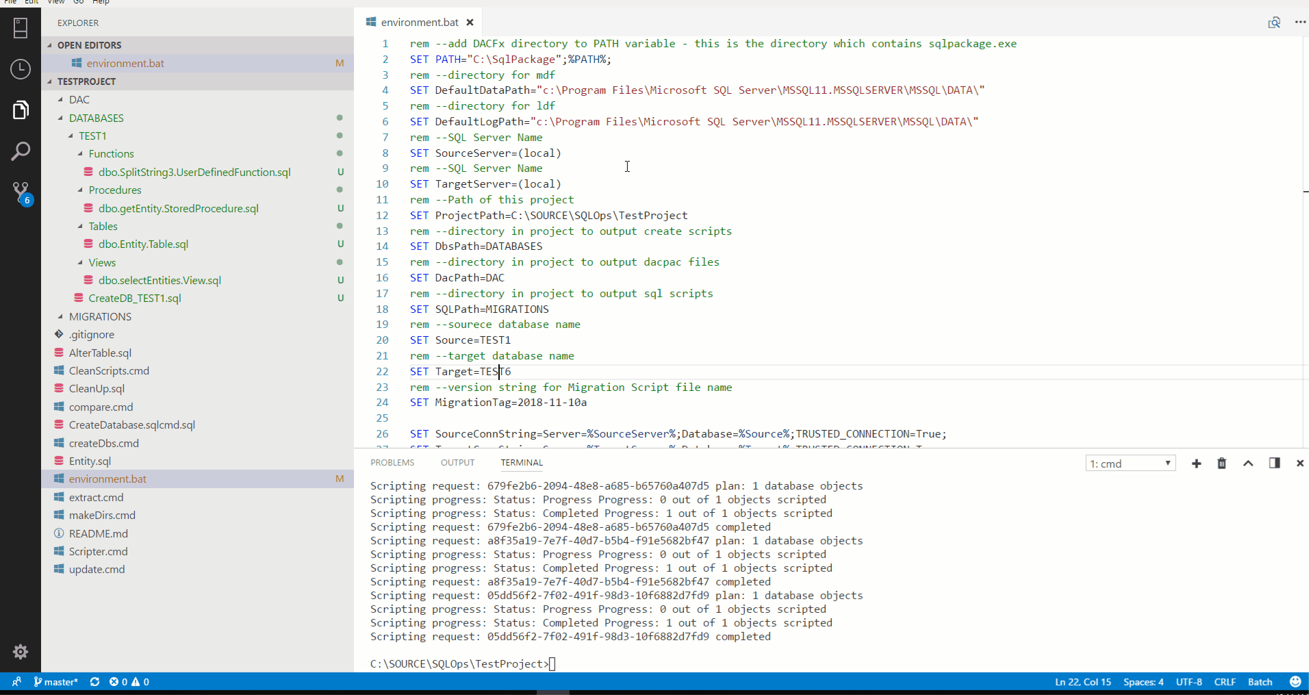The image size is (1309, 695).
Task: Maximize the panel with up chevron
Action: [x=1248, y=464]
